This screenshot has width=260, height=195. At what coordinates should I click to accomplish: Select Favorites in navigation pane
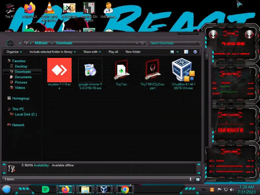[19, 61]
